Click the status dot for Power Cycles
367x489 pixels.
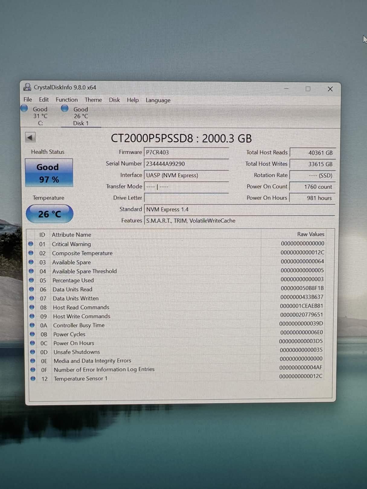pyautogui.click(x=32, y=334)
